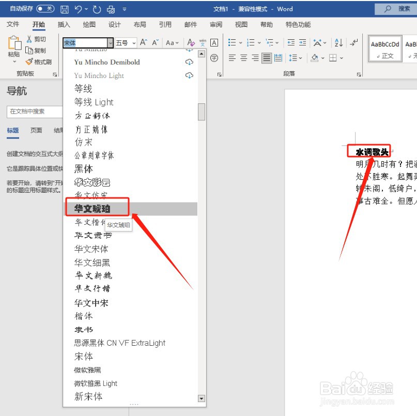Switch to the 页面 navigation tab
This screenshot has height=416, width=417.
pyautogui.click(x=36, y=130)
